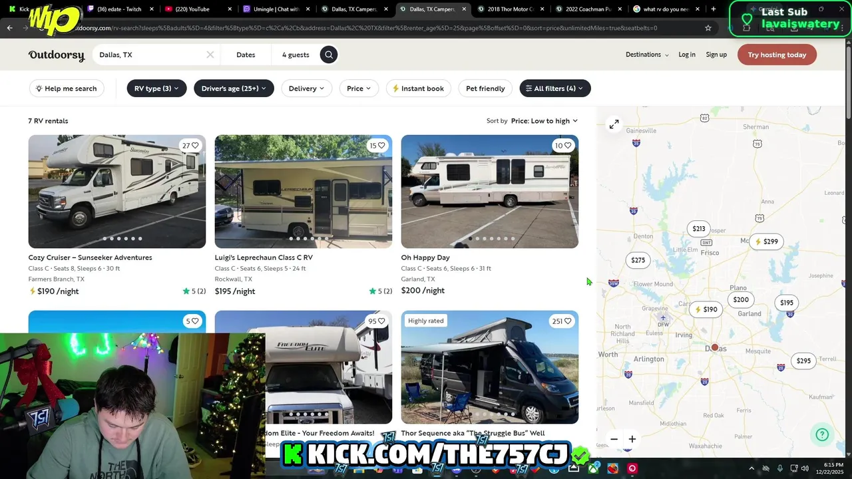Click Try hosting today button
Viewport: 852px width, 479px height.
point(777,55)
